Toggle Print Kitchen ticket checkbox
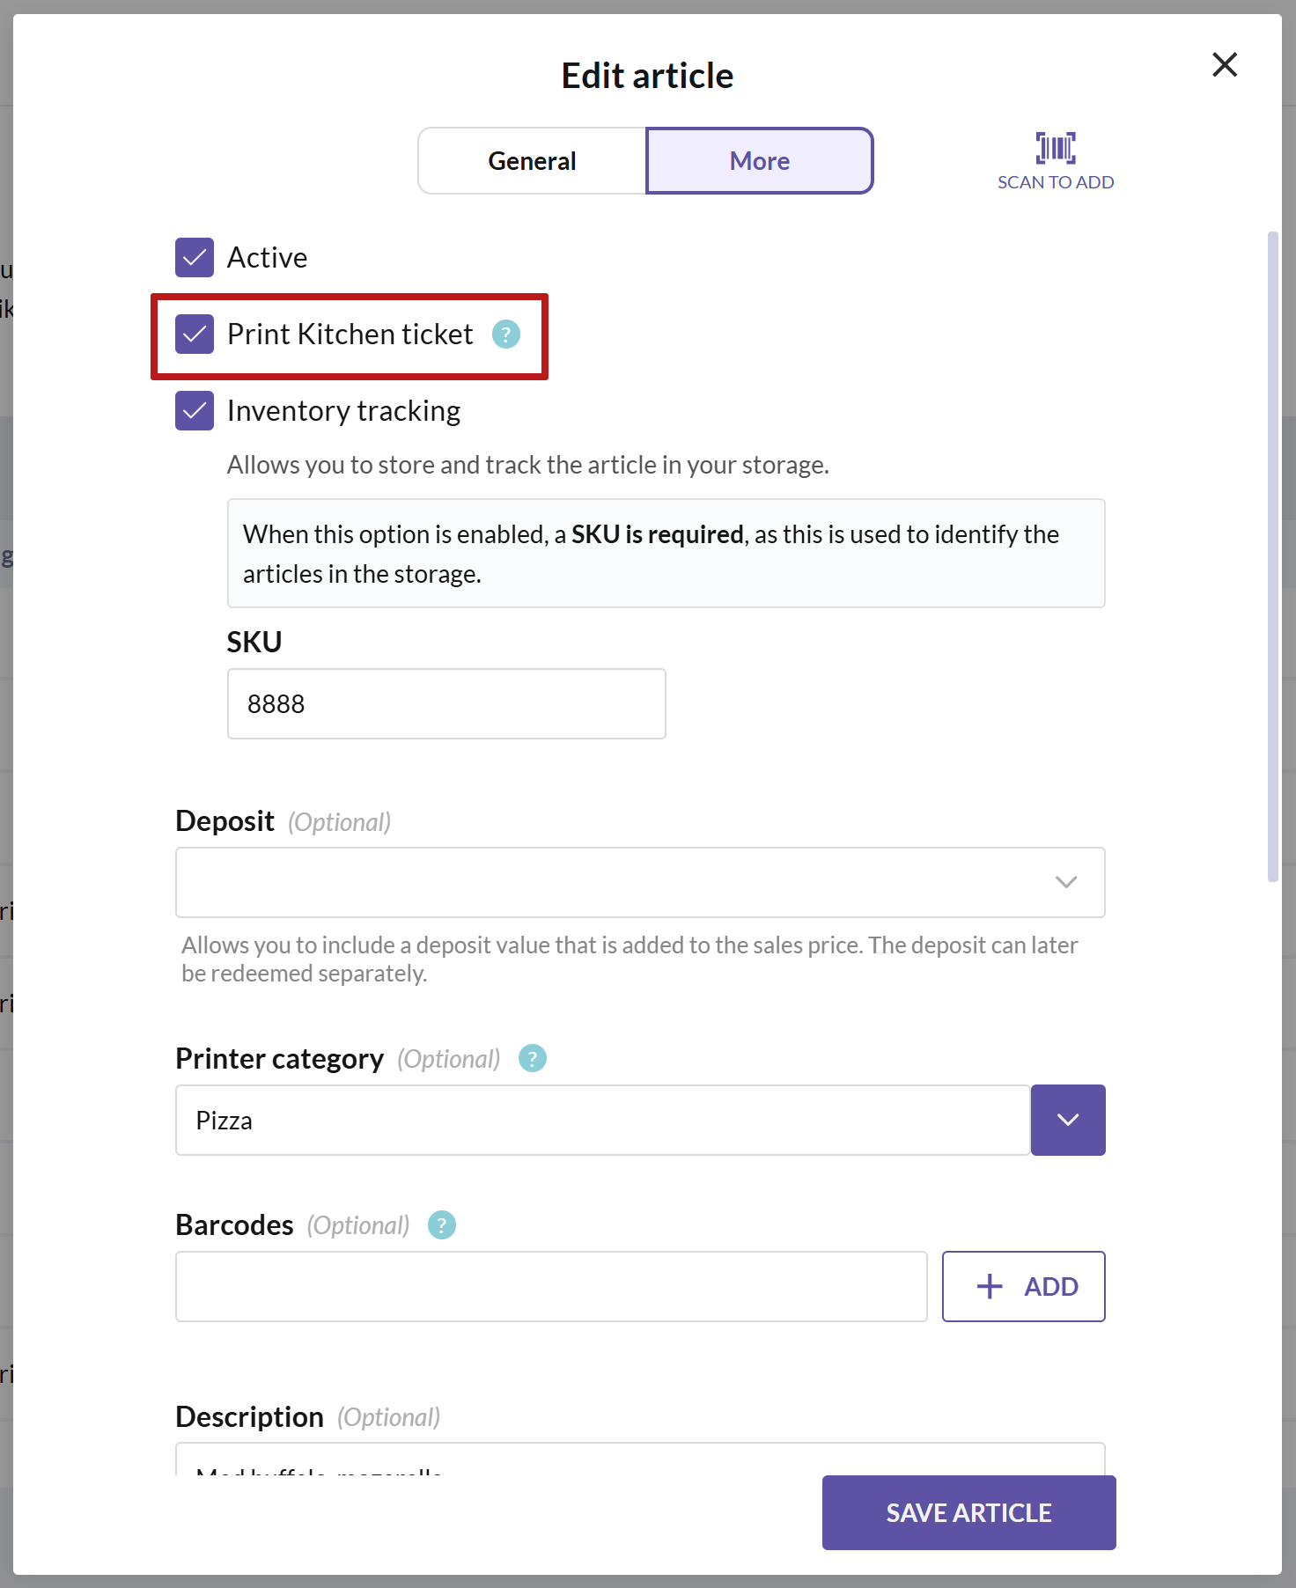 coord(195,335)
